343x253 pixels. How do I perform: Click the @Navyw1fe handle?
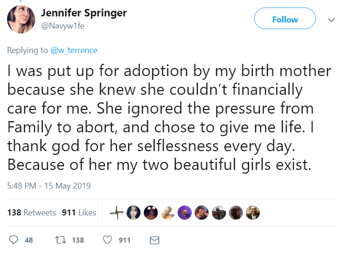pos(63,25)
